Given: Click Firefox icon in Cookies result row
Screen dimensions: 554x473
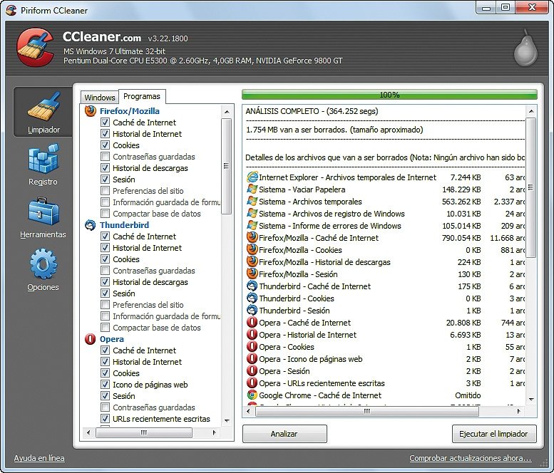Looking at the screenshot, I should point(252,249).
